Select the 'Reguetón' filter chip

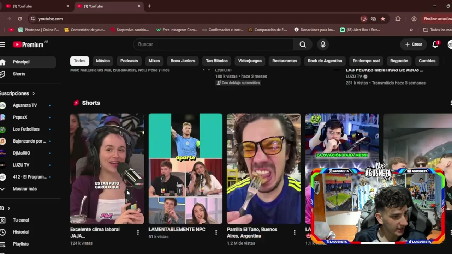tap(399, 61)
